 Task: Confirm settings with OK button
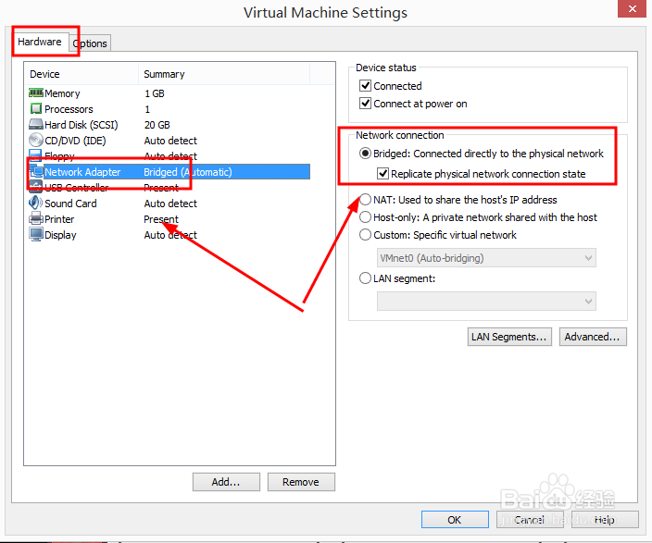click(455, 520)
